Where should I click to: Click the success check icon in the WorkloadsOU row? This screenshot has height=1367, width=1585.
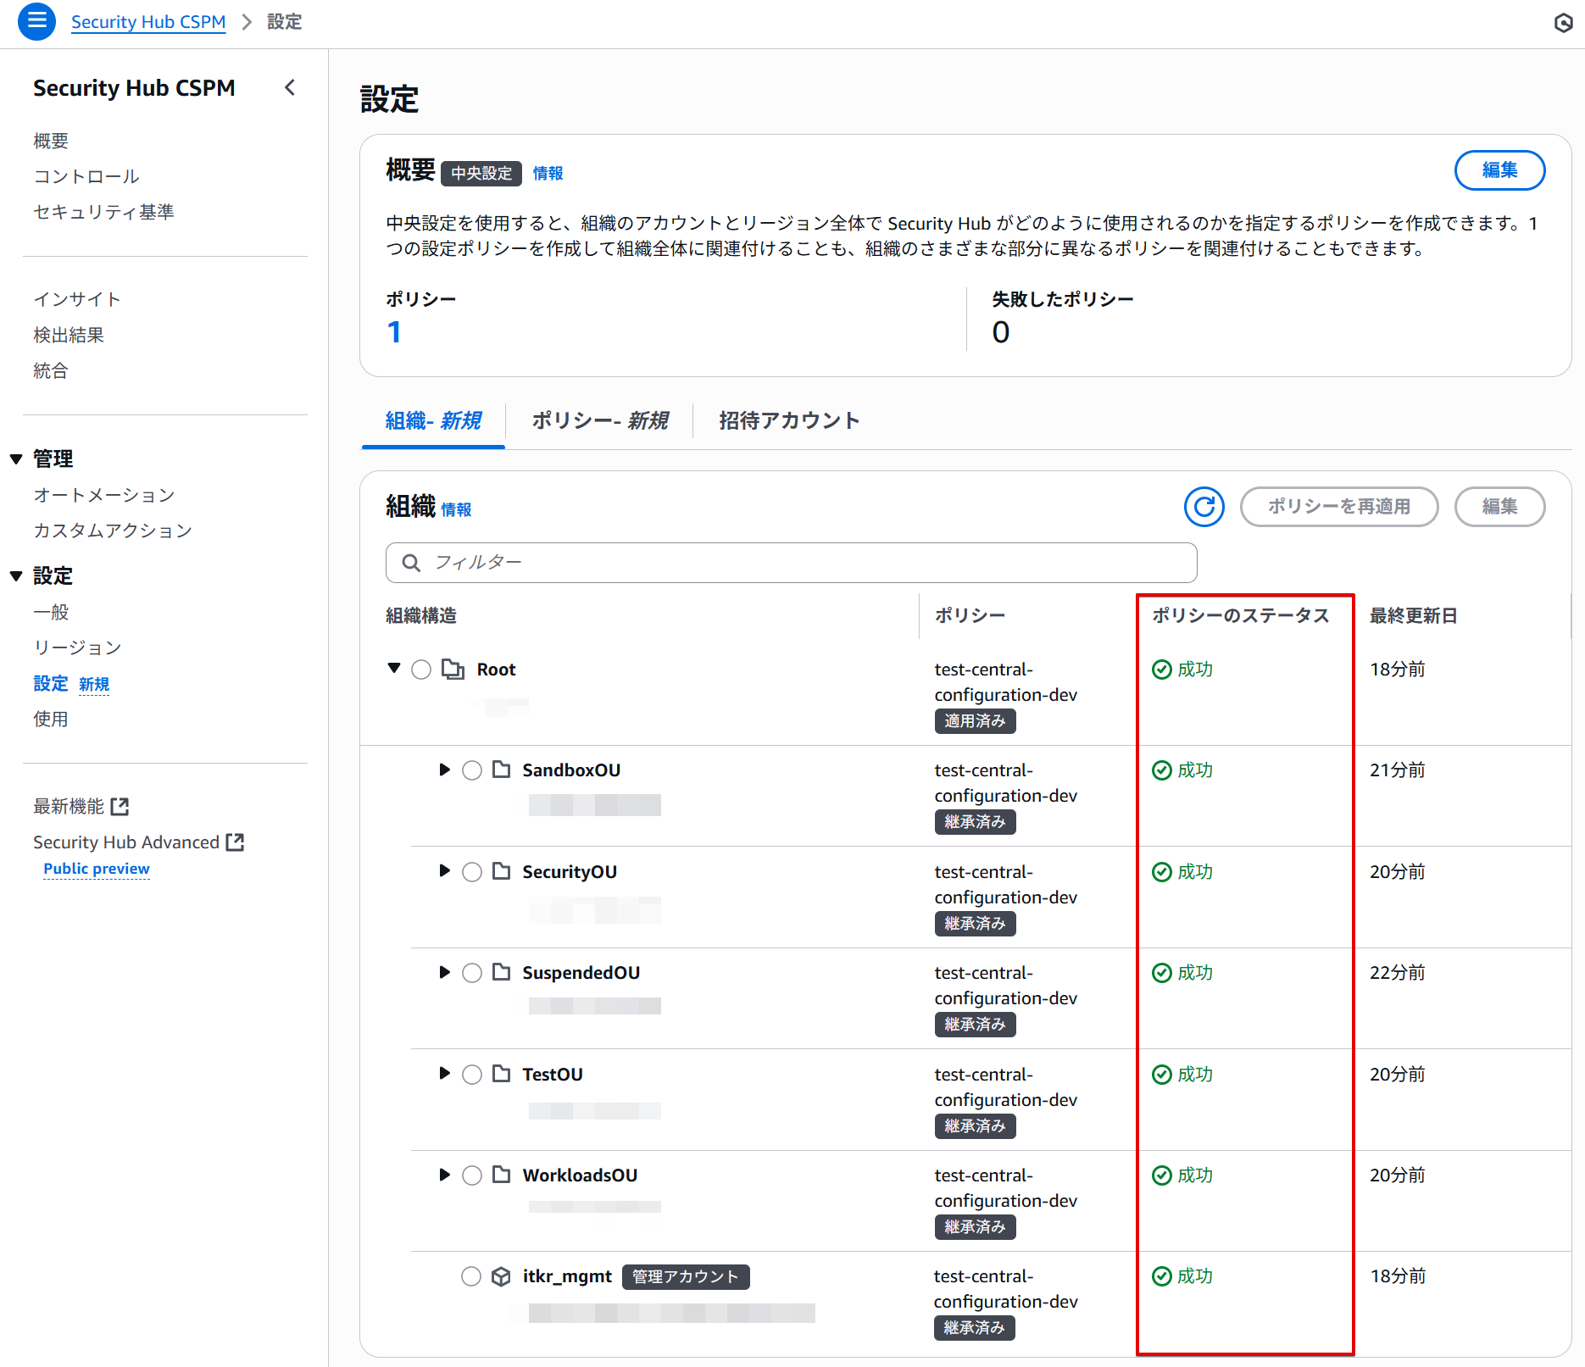tap(1162, 1175)
